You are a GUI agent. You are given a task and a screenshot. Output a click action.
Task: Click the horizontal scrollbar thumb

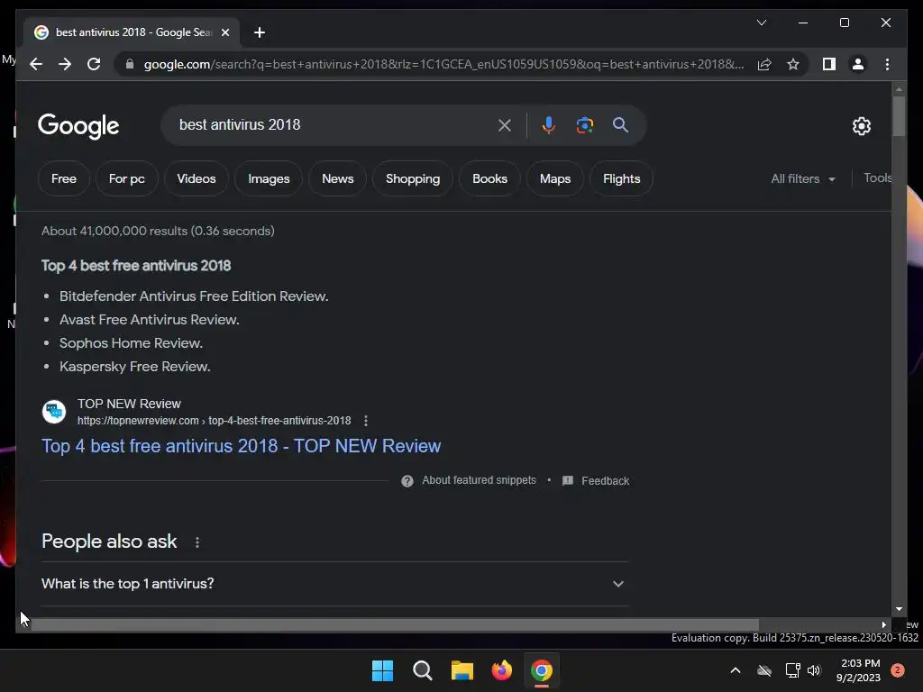393,625
